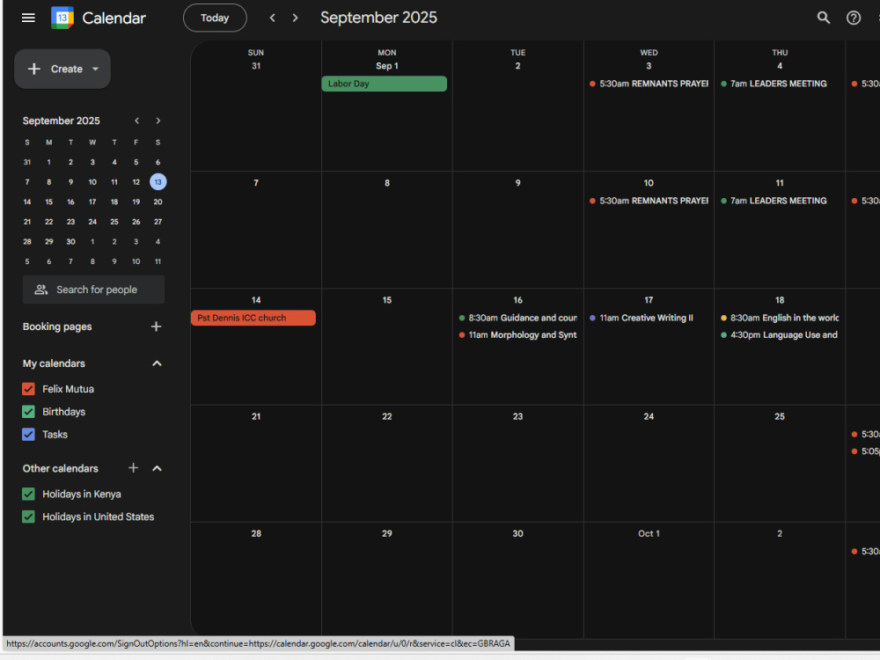Viewport: 880px width, 660px height.
Task: Select day 17 in mini calendar
Action: pyautogui.click(x=92, y=202)
